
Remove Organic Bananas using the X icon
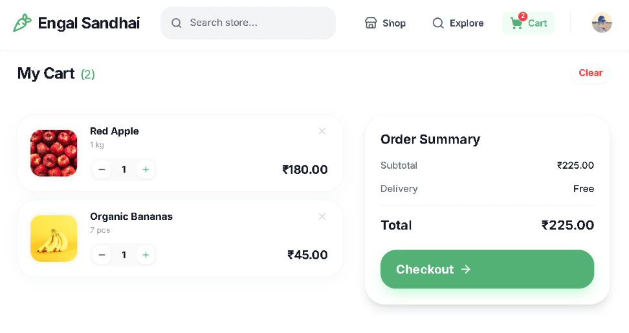point(322,217)
